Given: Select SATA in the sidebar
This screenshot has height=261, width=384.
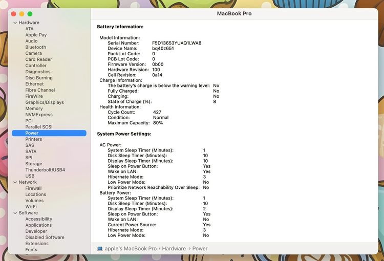Looking at the screenshot, I should click(31, 151).
